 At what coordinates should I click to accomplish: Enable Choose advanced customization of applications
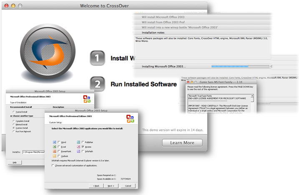[x=53, y=165]
